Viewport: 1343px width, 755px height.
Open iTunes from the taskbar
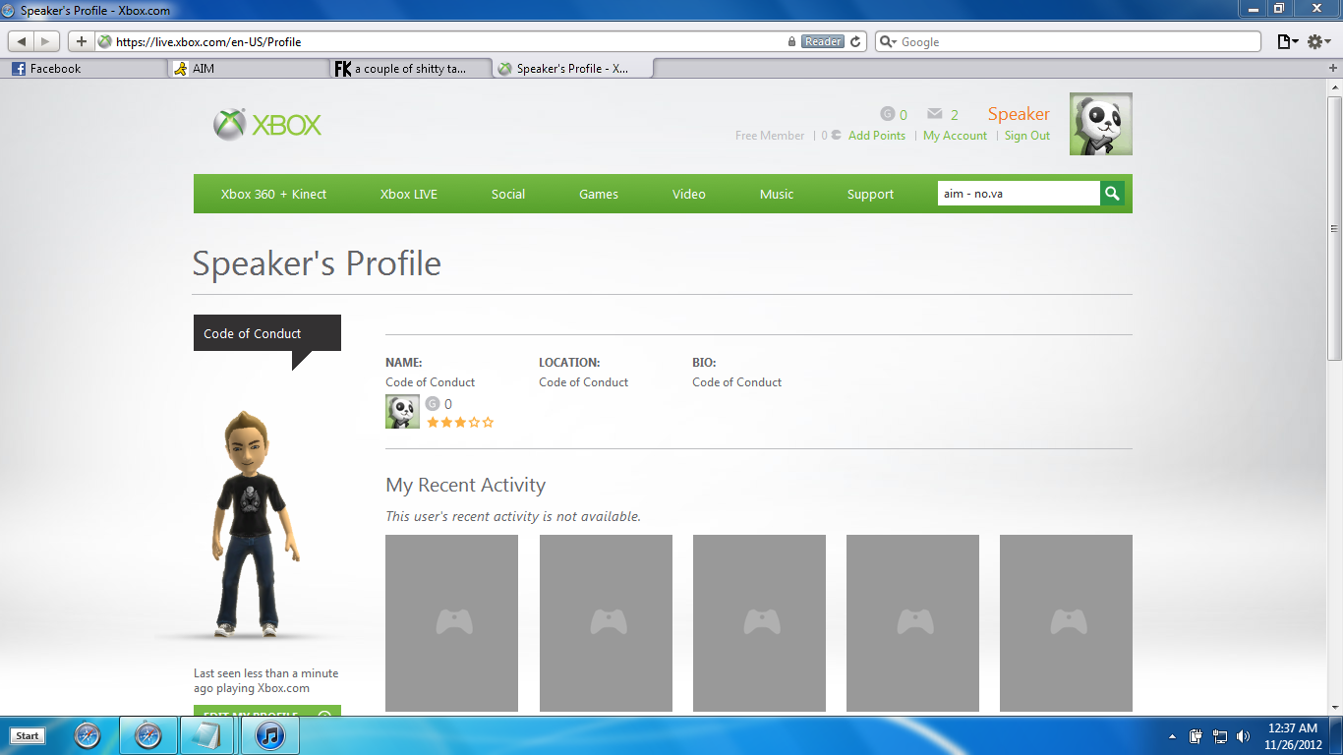(x=270, y=735)
